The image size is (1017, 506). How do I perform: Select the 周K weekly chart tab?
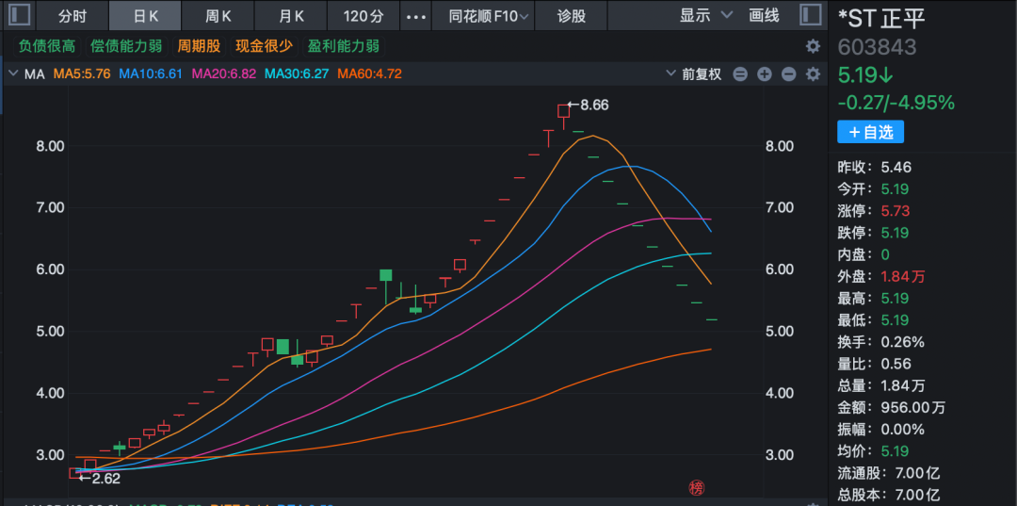(218, 16)
